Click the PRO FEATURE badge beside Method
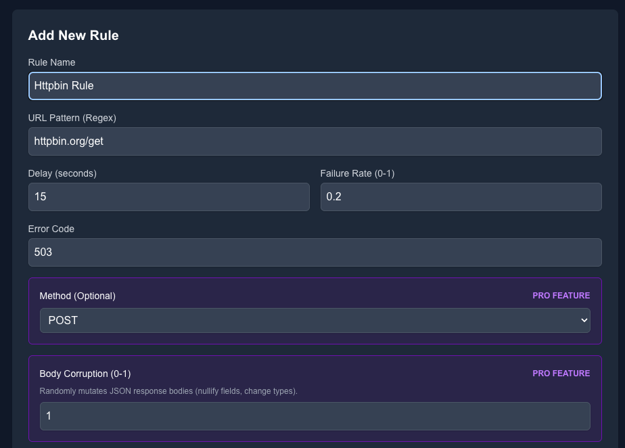The height and width of the screenshot is (448, 625). [561, 296]
